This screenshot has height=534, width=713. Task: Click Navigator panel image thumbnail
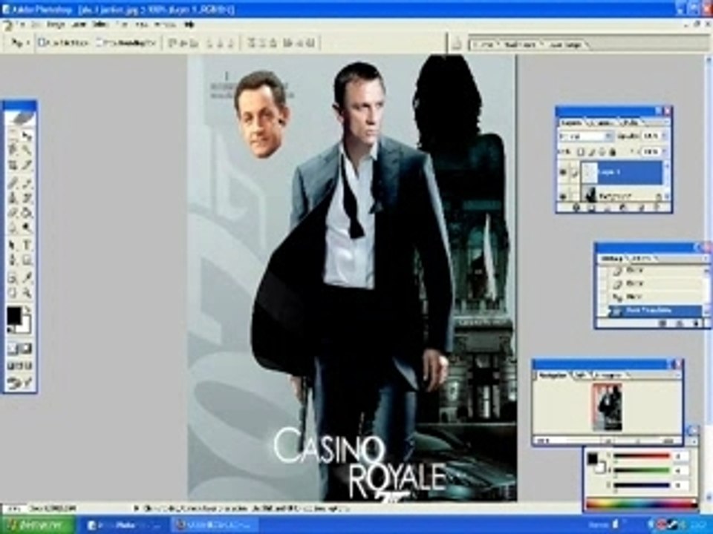click(x=607, y=407)
